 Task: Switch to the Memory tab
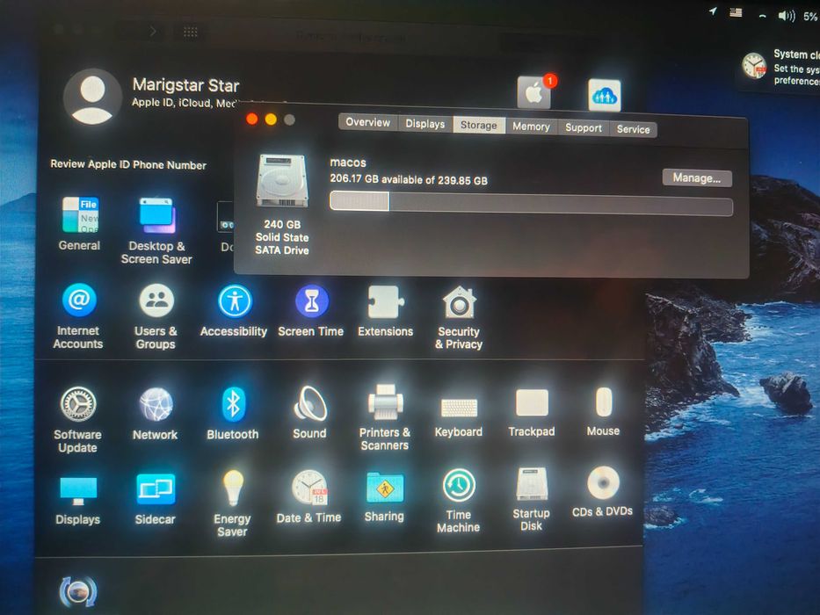[532, 127]
